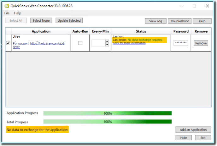Click the Troubleshoot button
Image resolution: width=217 pixels, height=146 pixels.
pos(180,21)
